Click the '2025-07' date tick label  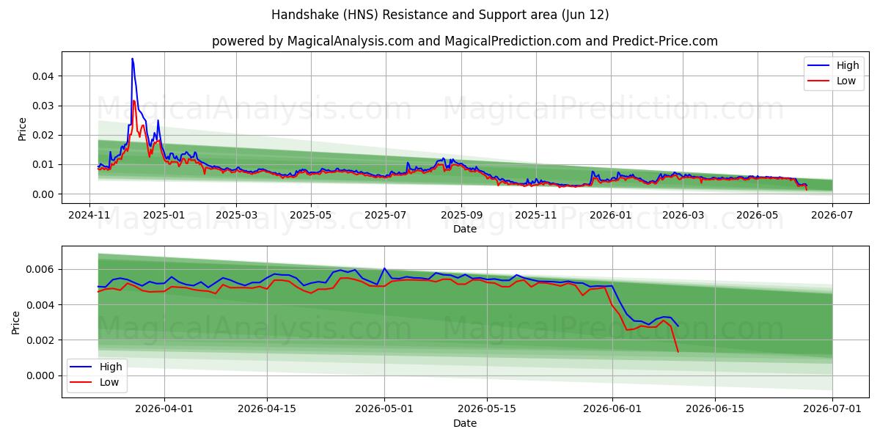(386, 215)
